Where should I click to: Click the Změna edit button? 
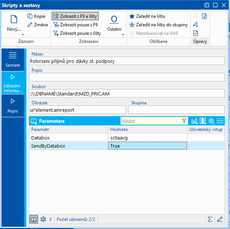pos(37,25)
